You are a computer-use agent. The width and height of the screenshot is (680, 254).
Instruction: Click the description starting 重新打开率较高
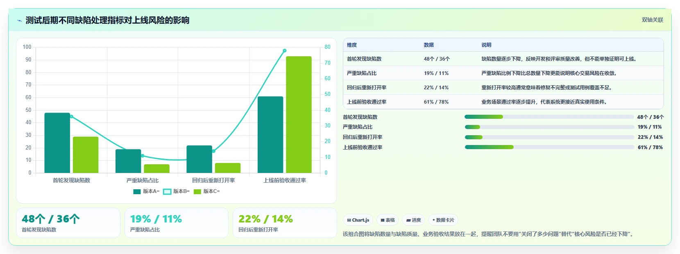pyautogui.click(x=547, y=88)
